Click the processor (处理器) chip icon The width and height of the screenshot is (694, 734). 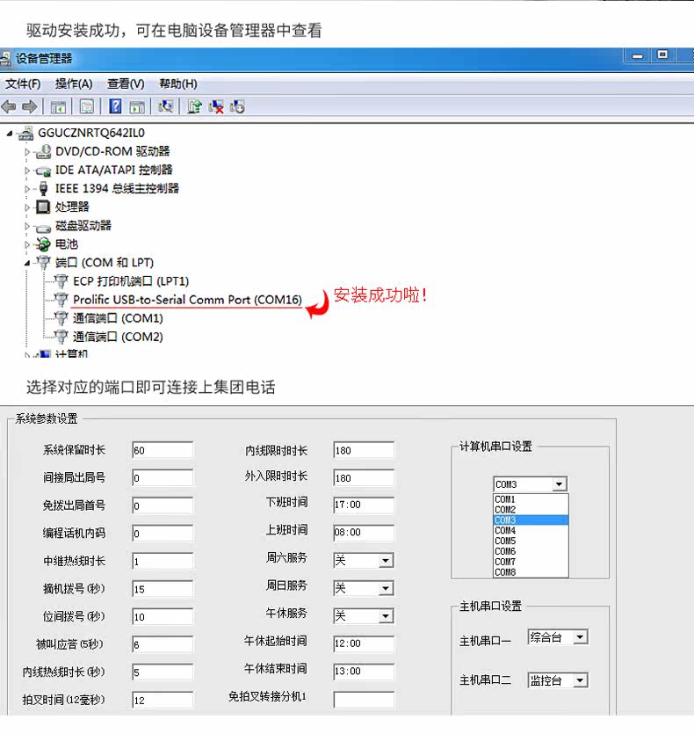click(43, 207)
